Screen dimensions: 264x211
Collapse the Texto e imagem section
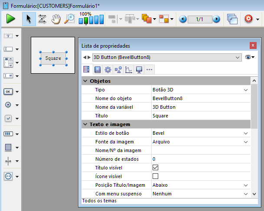(x=85, y=124)
